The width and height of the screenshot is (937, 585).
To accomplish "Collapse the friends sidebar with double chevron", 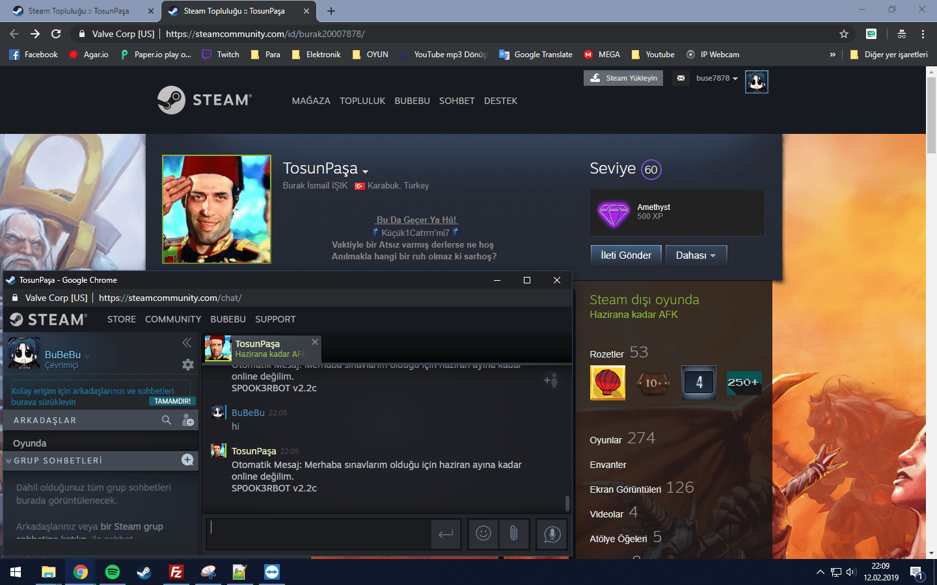I will (x=187, y=343).
